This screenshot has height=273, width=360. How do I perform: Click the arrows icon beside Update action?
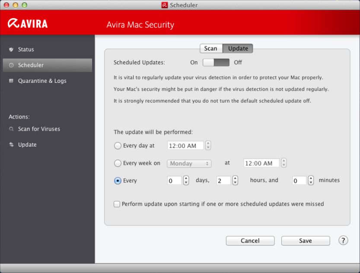coord(11,144)
